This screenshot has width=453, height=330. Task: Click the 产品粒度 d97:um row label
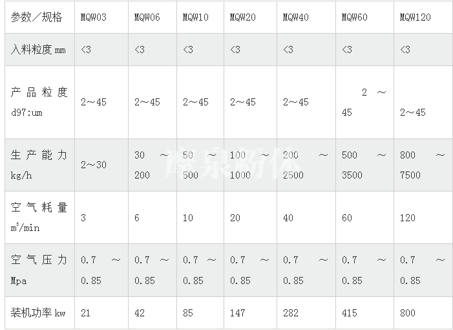tap(39, 102)
